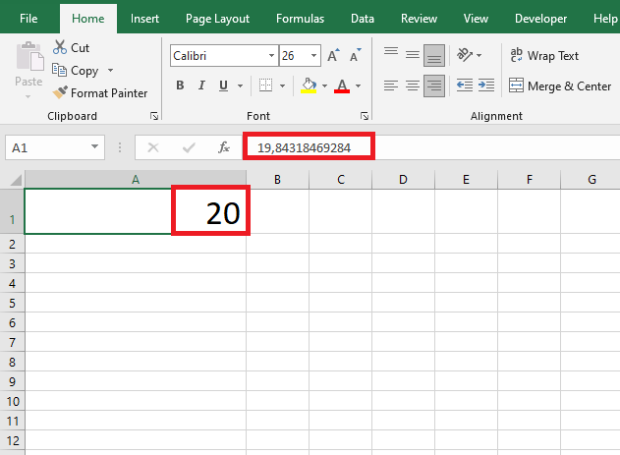Open the Page Layout tab

(219, 18)
